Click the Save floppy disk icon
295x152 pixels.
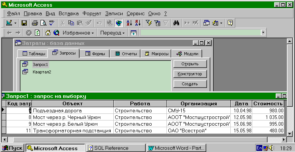click(24, 23)
